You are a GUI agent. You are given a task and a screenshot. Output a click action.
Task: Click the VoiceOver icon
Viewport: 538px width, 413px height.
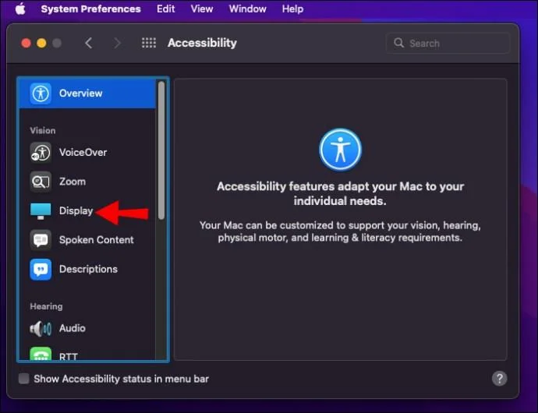coord(41,152)
